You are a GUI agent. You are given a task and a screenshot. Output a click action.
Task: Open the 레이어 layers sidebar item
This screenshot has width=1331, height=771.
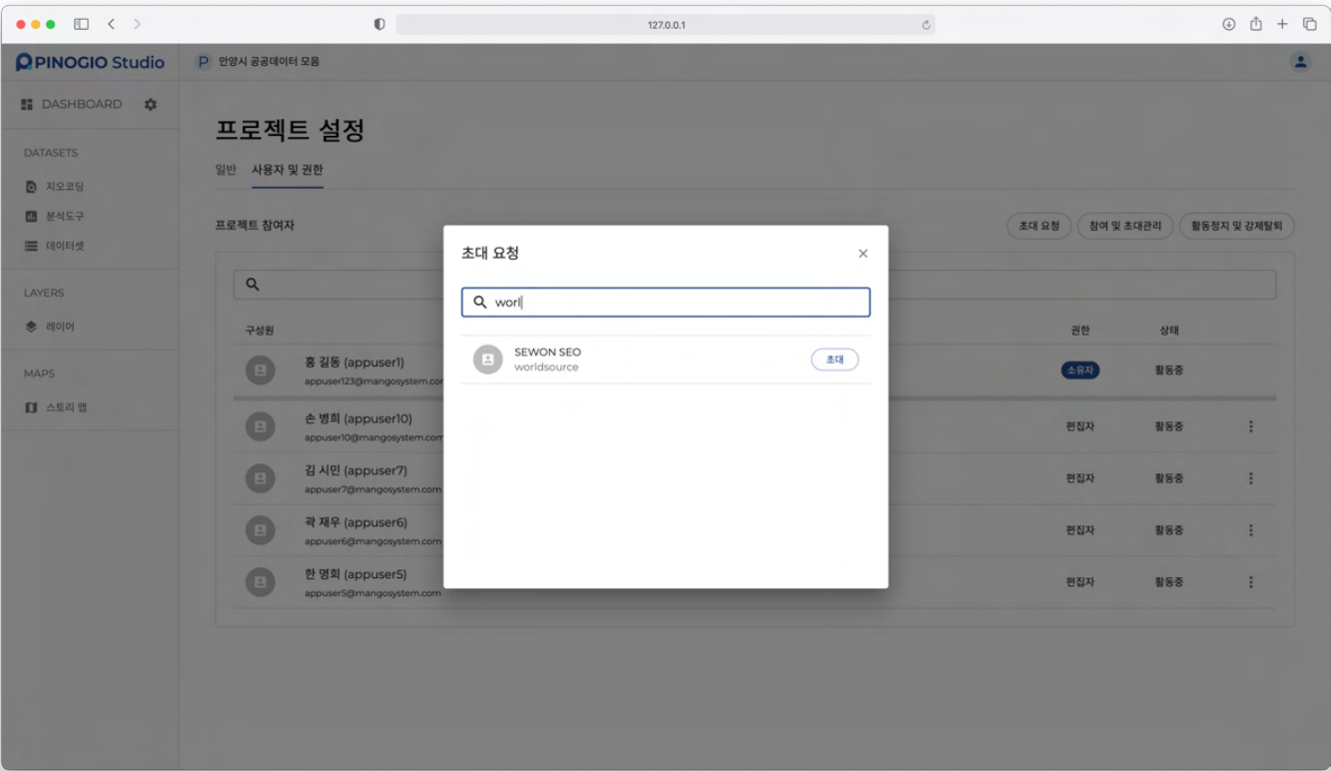point(59,327)
